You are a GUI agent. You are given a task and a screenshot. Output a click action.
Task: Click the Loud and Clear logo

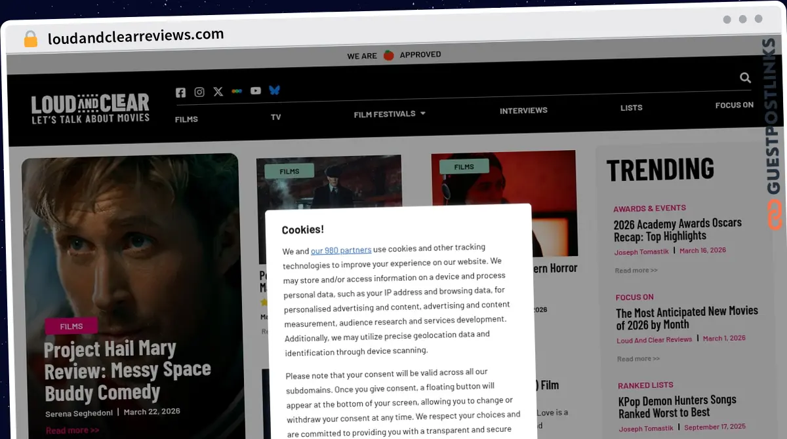(91, 109)
